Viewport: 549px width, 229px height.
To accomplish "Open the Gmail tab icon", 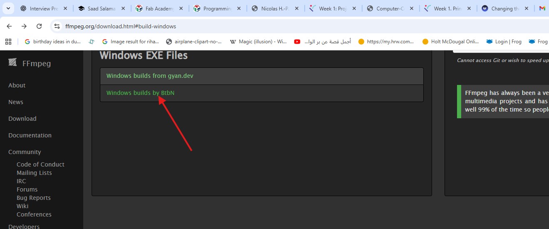I will click(x=542, y=8).
